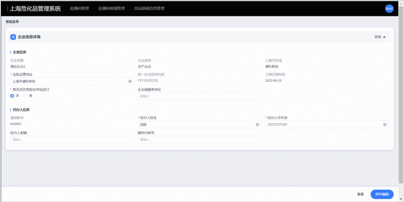Clear the 实际运营地址 field with its X icon
The width and height of the screenshot is (404, 202).
[130, 81]
